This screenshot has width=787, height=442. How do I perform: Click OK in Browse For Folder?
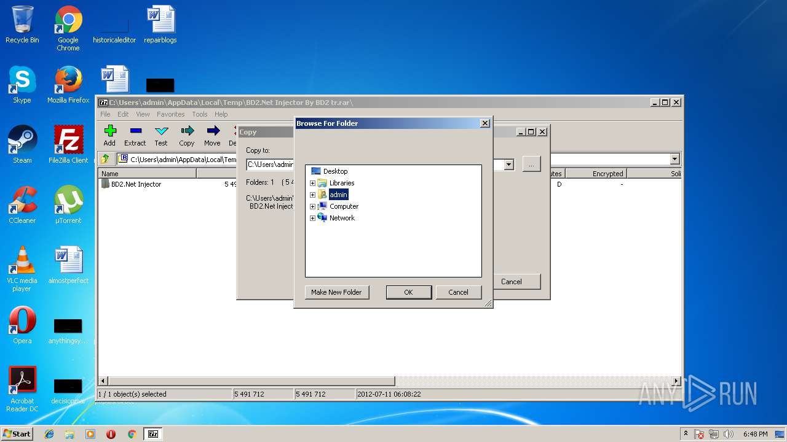(x=408, y=292)
